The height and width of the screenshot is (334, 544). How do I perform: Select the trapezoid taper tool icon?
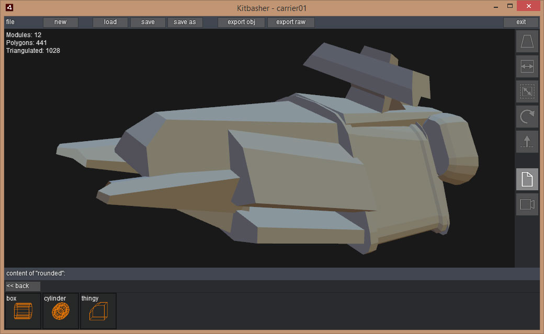[x=527, y=41]
